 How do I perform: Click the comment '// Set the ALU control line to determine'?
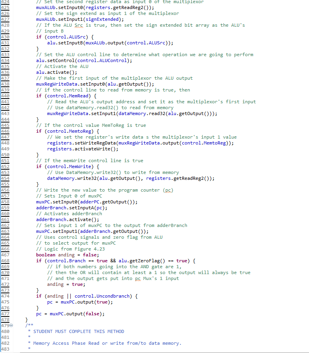point(144,55)
